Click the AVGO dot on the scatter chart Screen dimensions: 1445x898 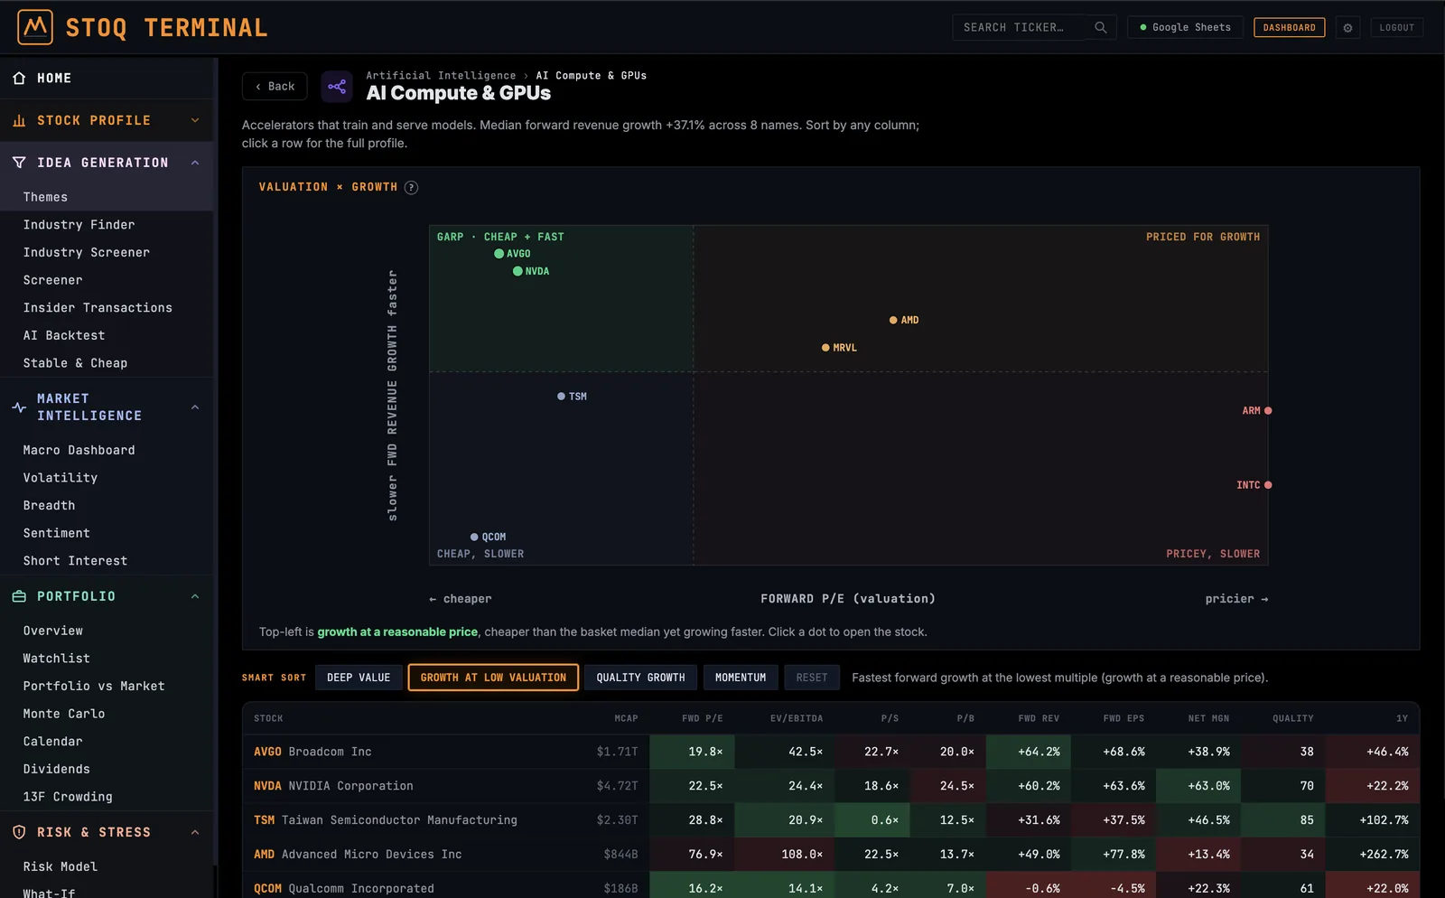click(x=499, y=254)
